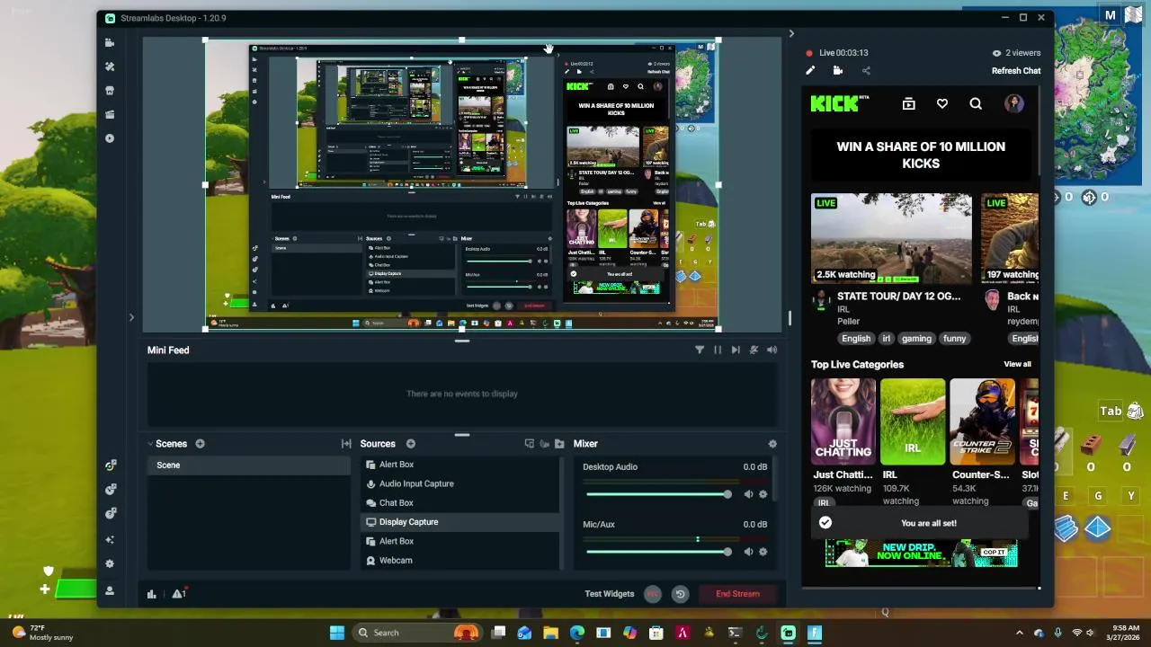This screenshot has height=647, width=1151.
Task: Open the dashboard icon above settings
Action: (110, 540)
